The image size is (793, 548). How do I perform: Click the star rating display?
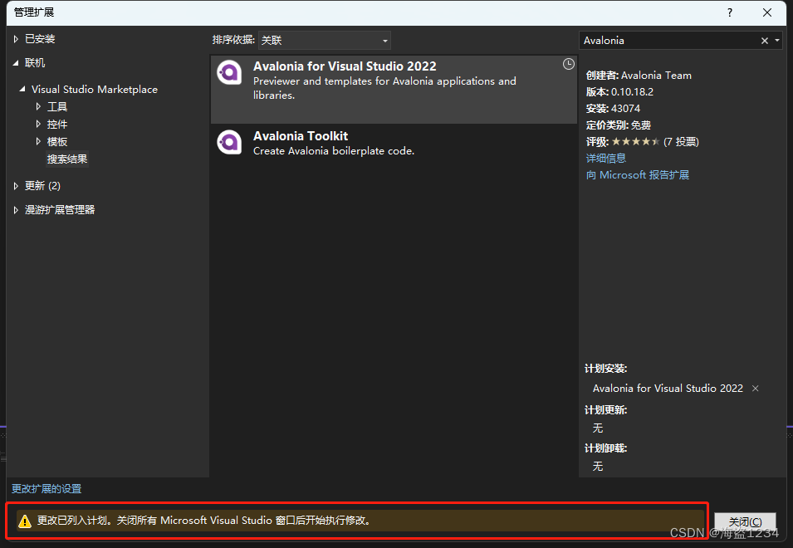point(635,141)
